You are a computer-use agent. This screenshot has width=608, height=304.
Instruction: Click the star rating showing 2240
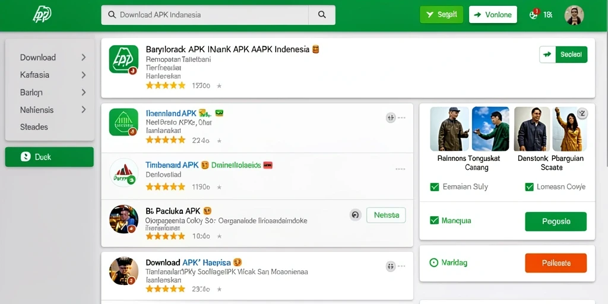(x=166, y=140)
